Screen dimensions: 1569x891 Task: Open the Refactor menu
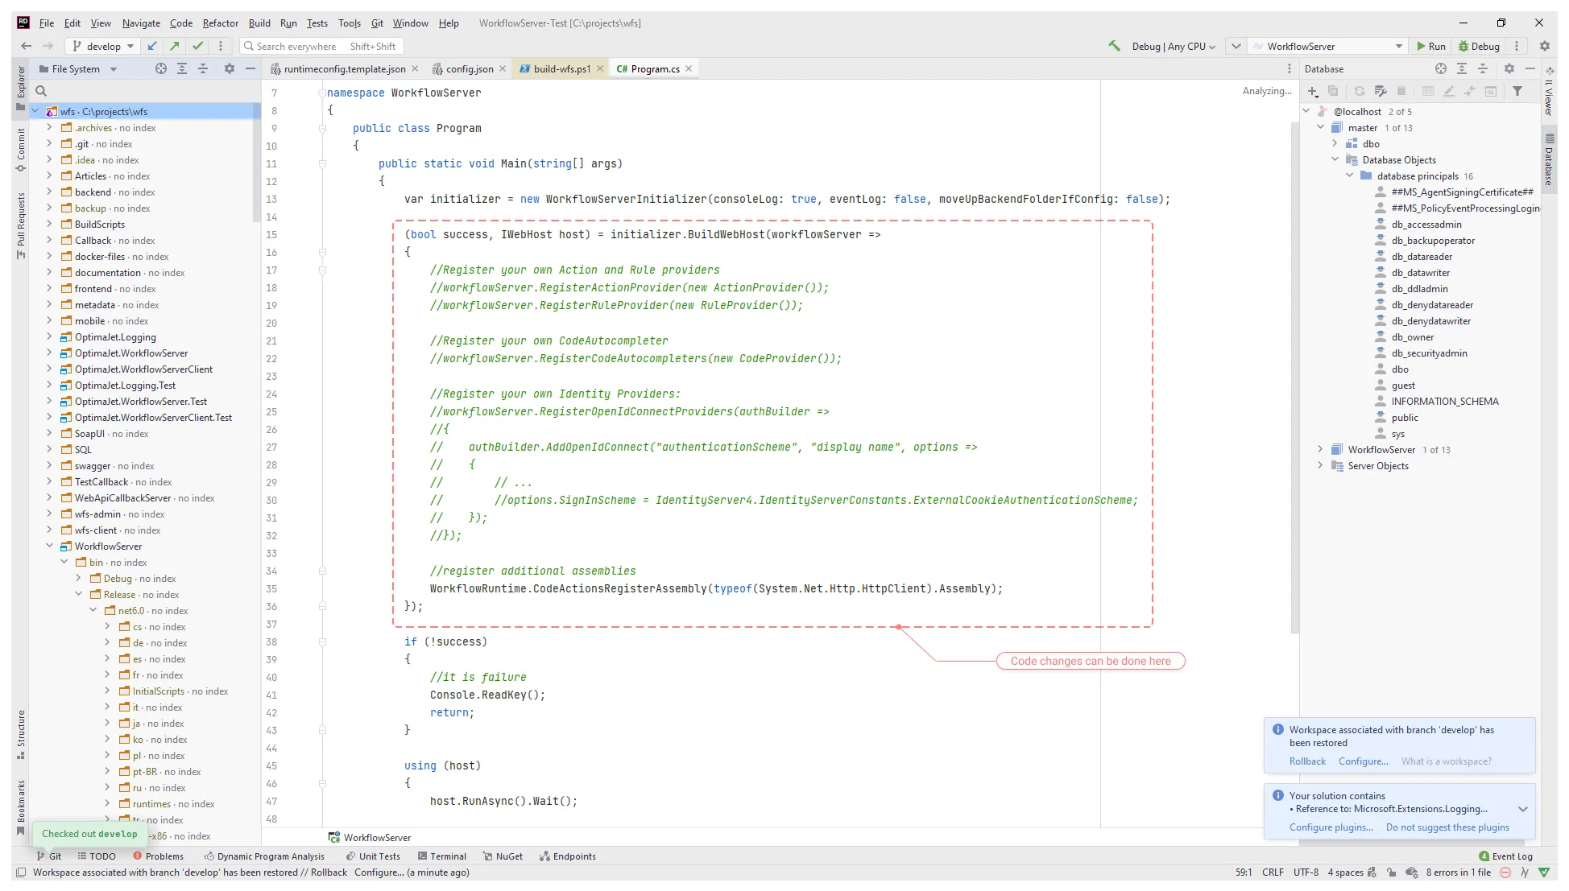(x=220, y=23)
